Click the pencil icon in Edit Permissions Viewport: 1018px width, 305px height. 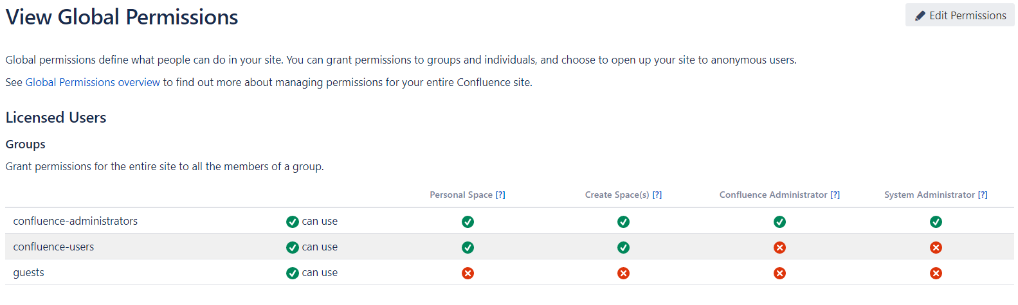[x=920, y=15]
